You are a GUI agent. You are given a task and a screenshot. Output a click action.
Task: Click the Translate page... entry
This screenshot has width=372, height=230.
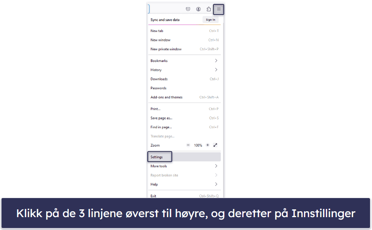(x=184, y=136)
